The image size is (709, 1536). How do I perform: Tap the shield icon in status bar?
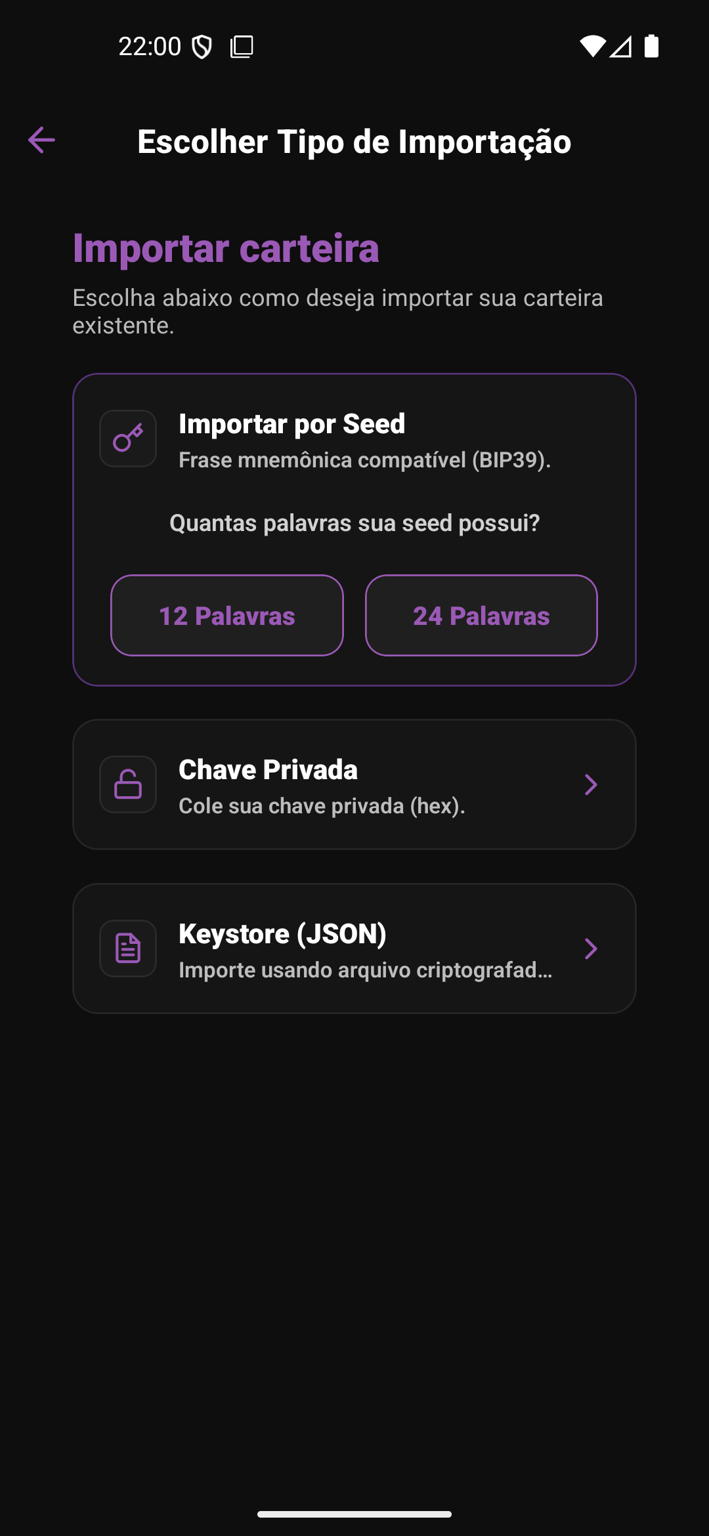pyautogui.click(x=202, y=47)
